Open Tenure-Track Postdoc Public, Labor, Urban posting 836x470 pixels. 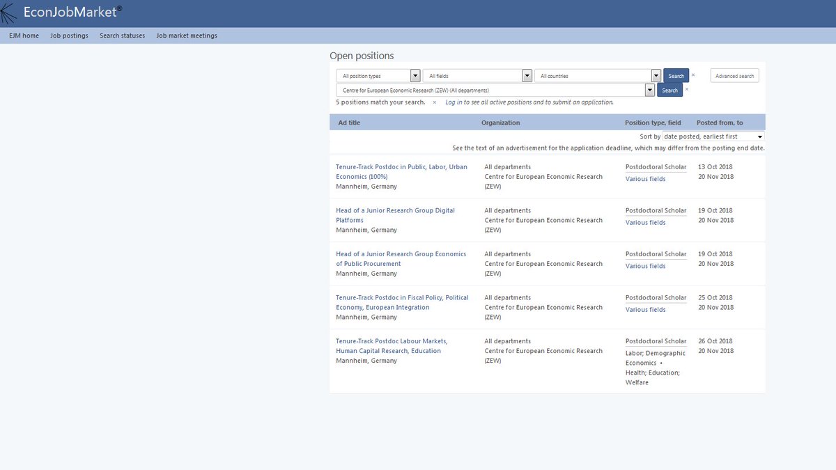click(402, 172)
